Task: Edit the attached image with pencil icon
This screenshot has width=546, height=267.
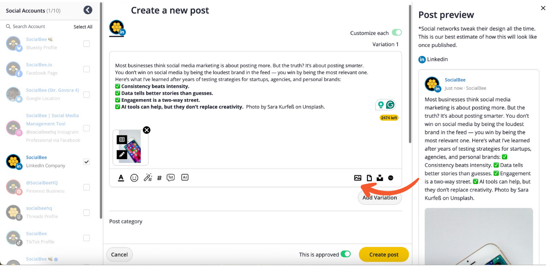Action: [121, 154]
